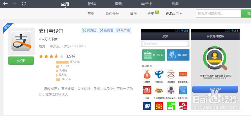Click the star rating row

tap(51, 56)
